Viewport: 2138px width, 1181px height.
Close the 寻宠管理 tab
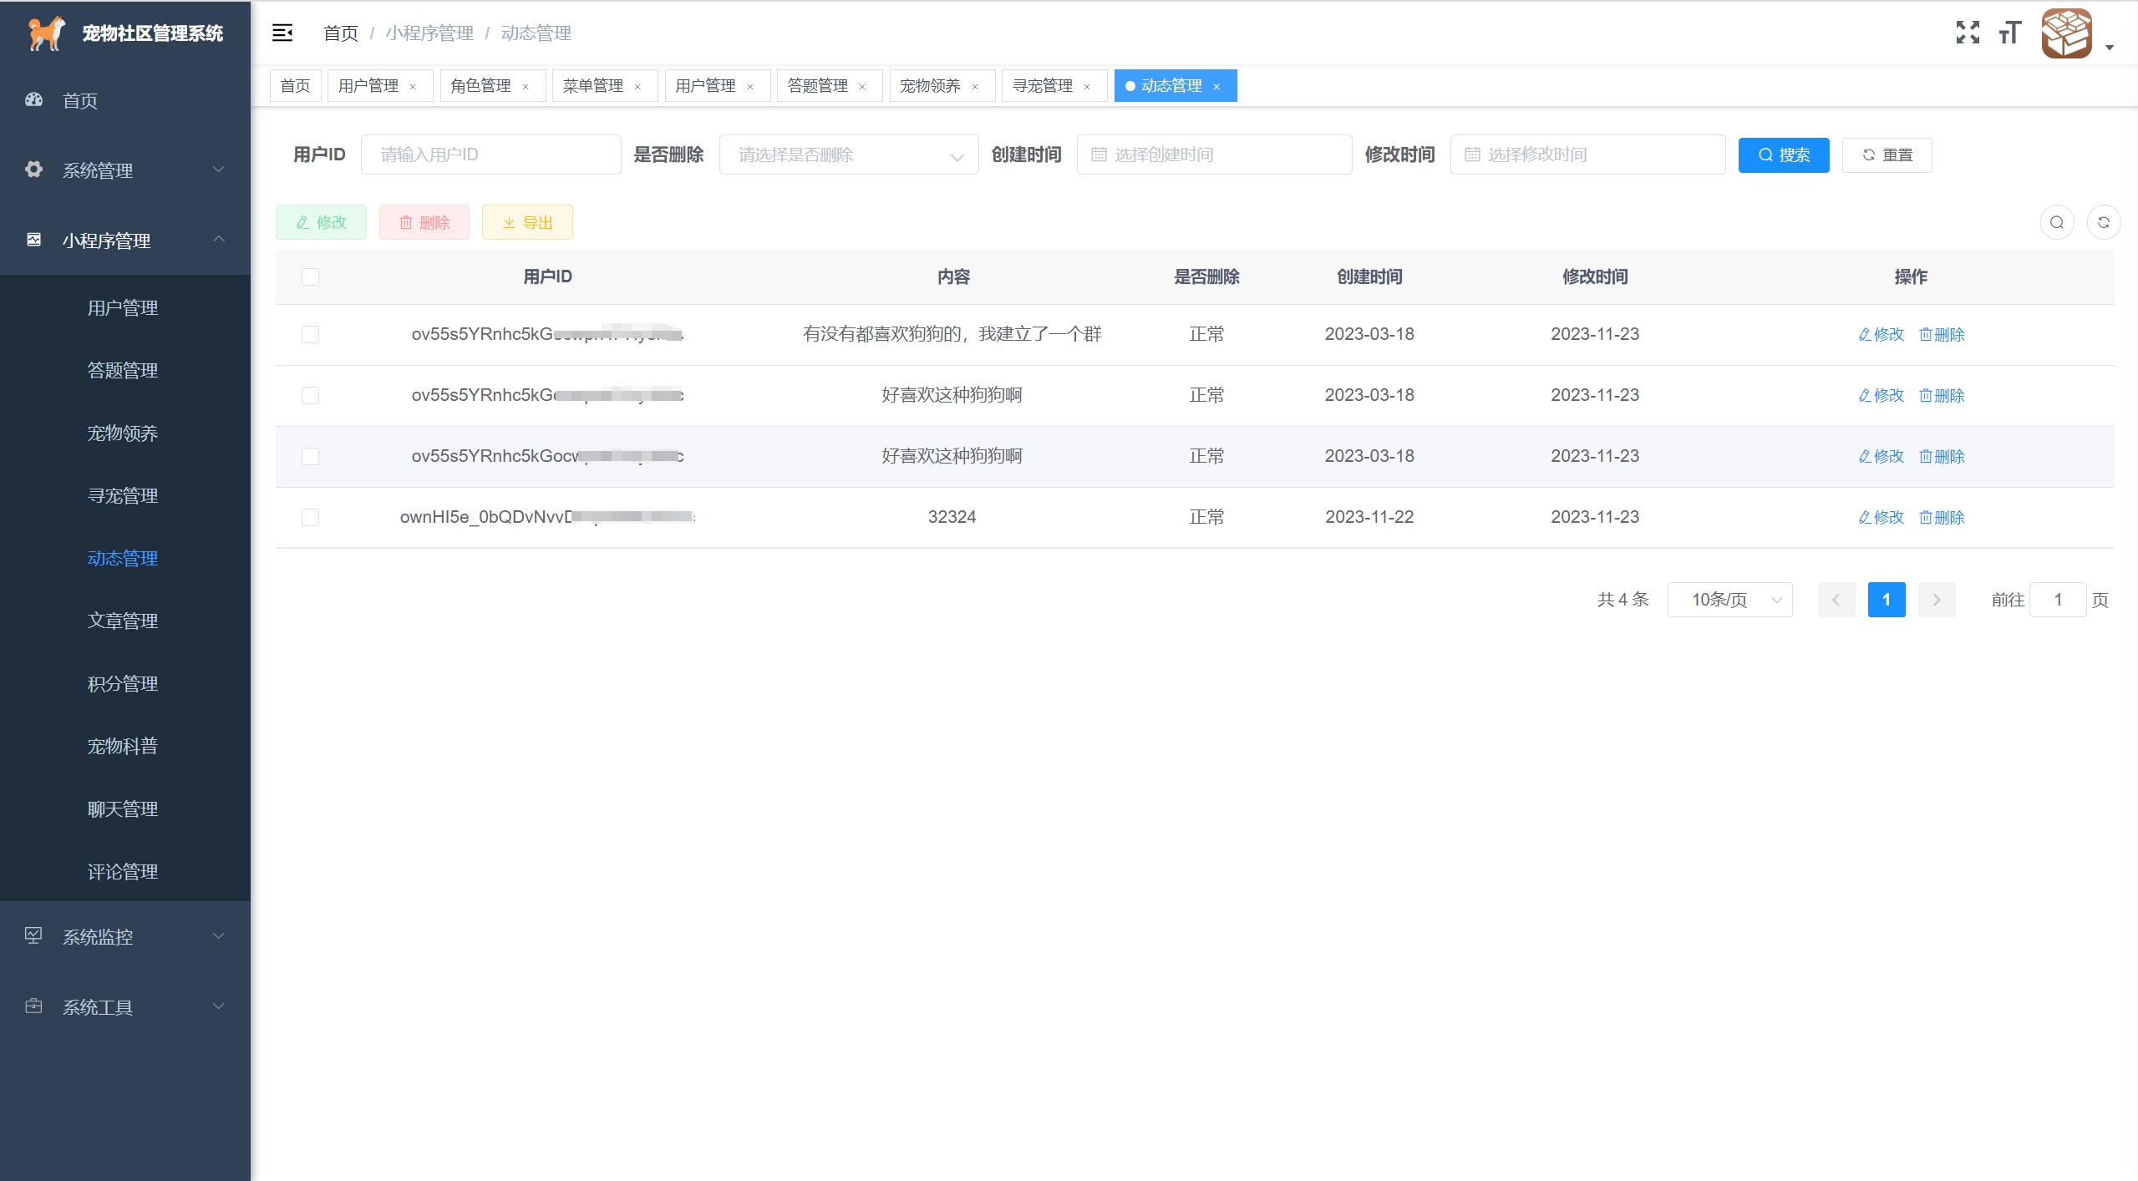coord(1087,86)
